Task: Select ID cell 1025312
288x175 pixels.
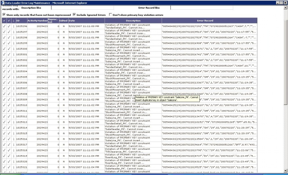Action: 22,117
